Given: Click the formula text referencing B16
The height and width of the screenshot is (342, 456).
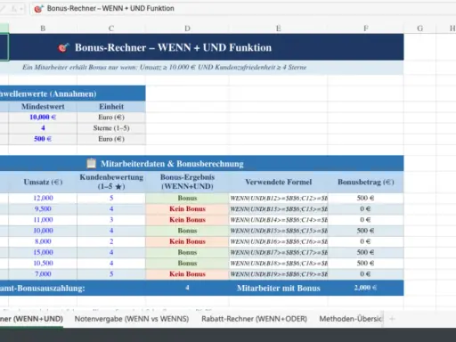Looking at the screenshot, I should [279, 241].
